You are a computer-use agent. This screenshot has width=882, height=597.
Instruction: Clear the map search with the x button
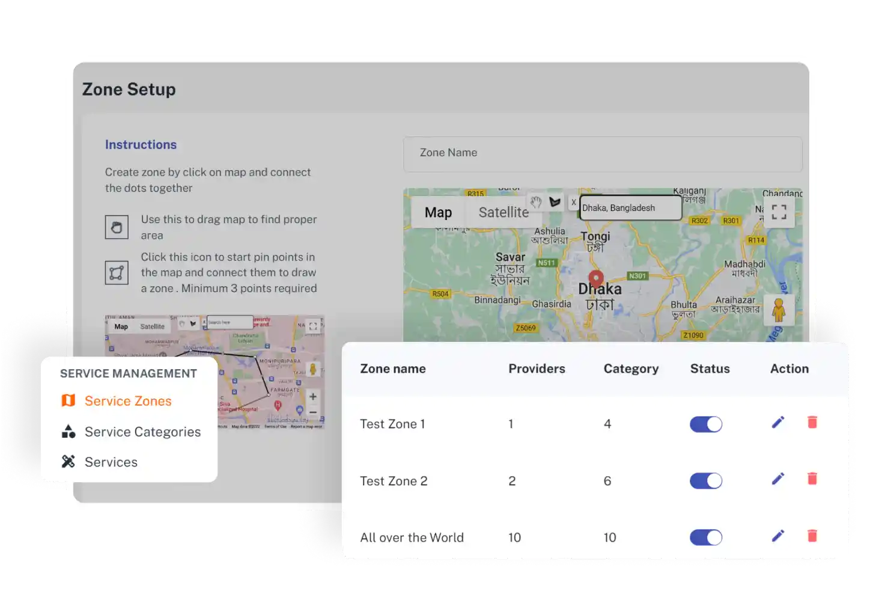[x=573, y=203]
